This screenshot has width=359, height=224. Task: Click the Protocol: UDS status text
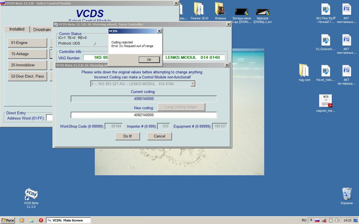tap(69, 44)
